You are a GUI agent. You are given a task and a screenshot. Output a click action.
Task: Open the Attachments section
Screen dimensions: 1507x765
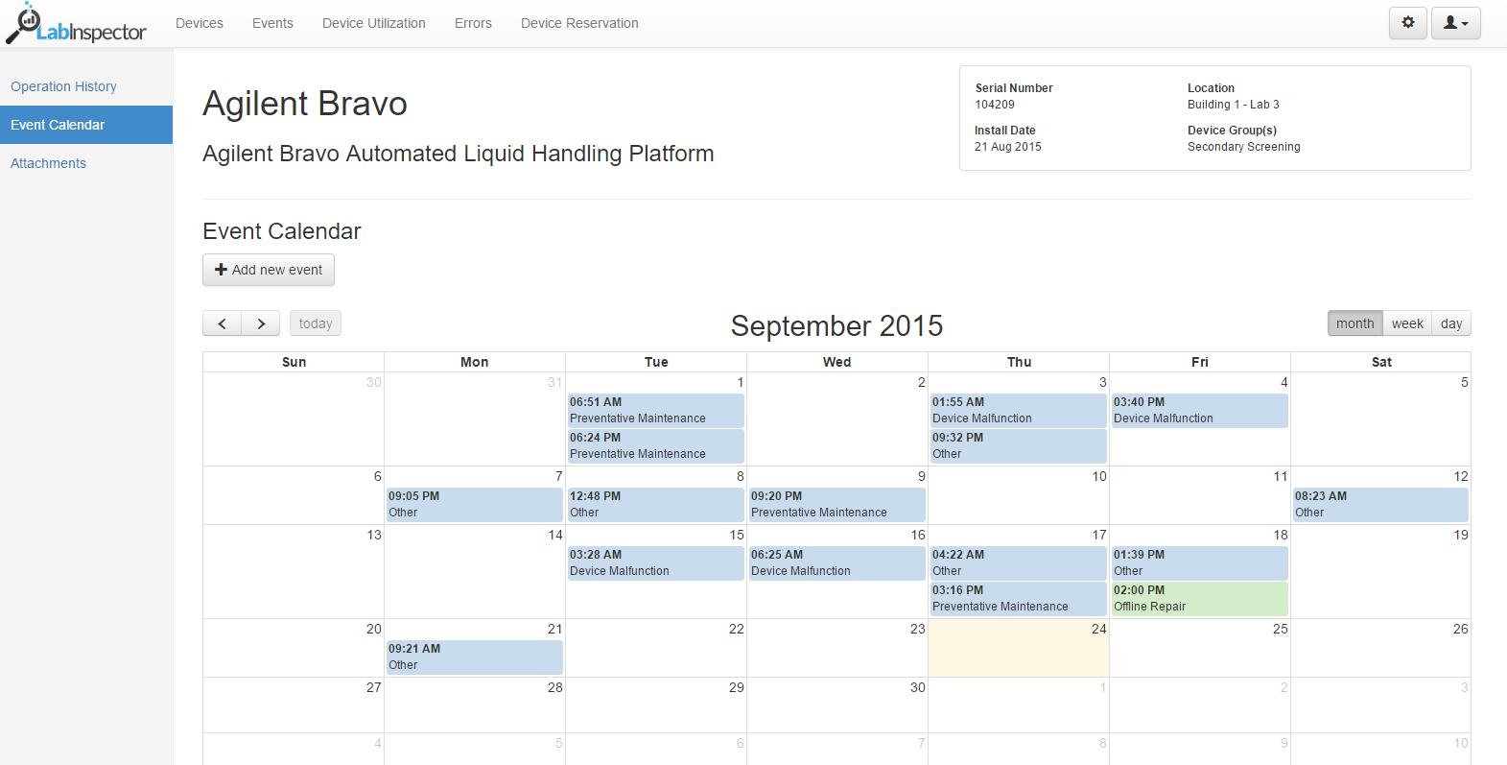pos(48,163)
